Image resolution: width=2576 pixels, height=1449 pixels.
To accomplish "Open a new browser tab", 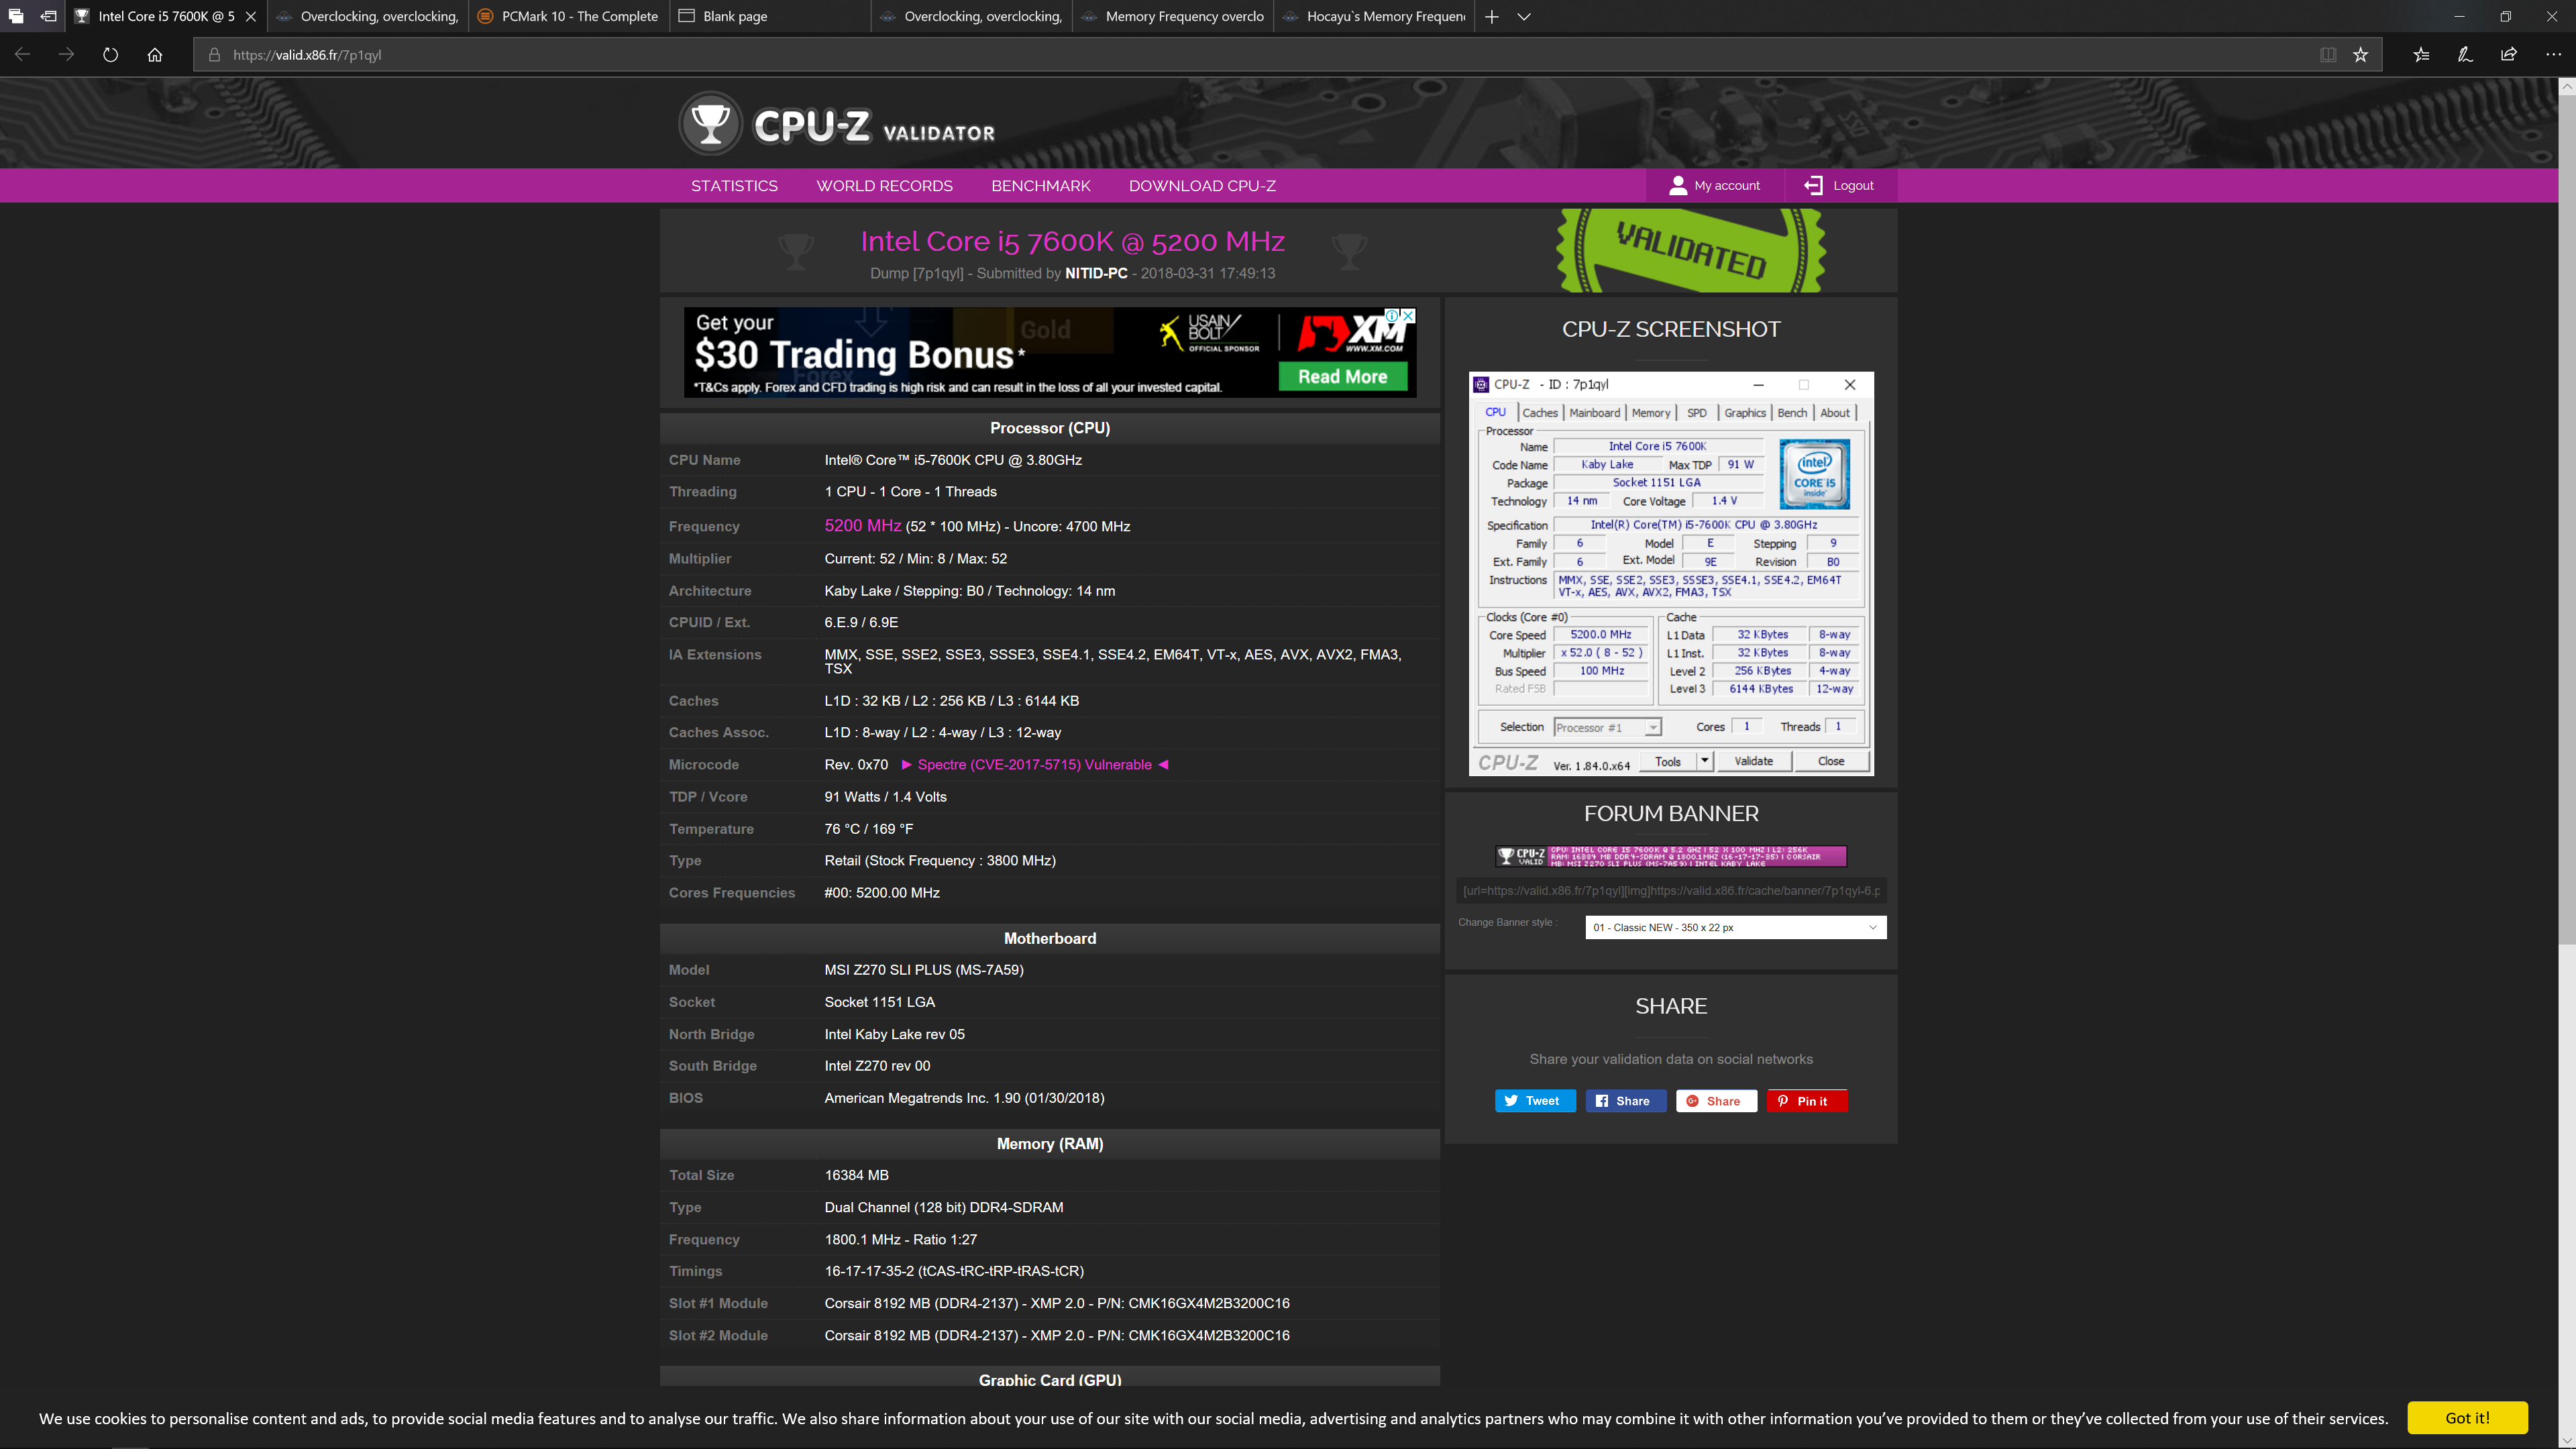I will tap(1491, 16).
